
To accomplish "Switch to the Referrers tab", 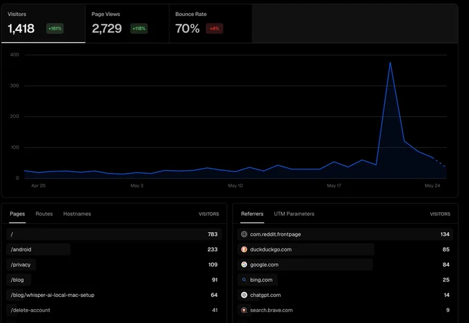I will 252,214.
